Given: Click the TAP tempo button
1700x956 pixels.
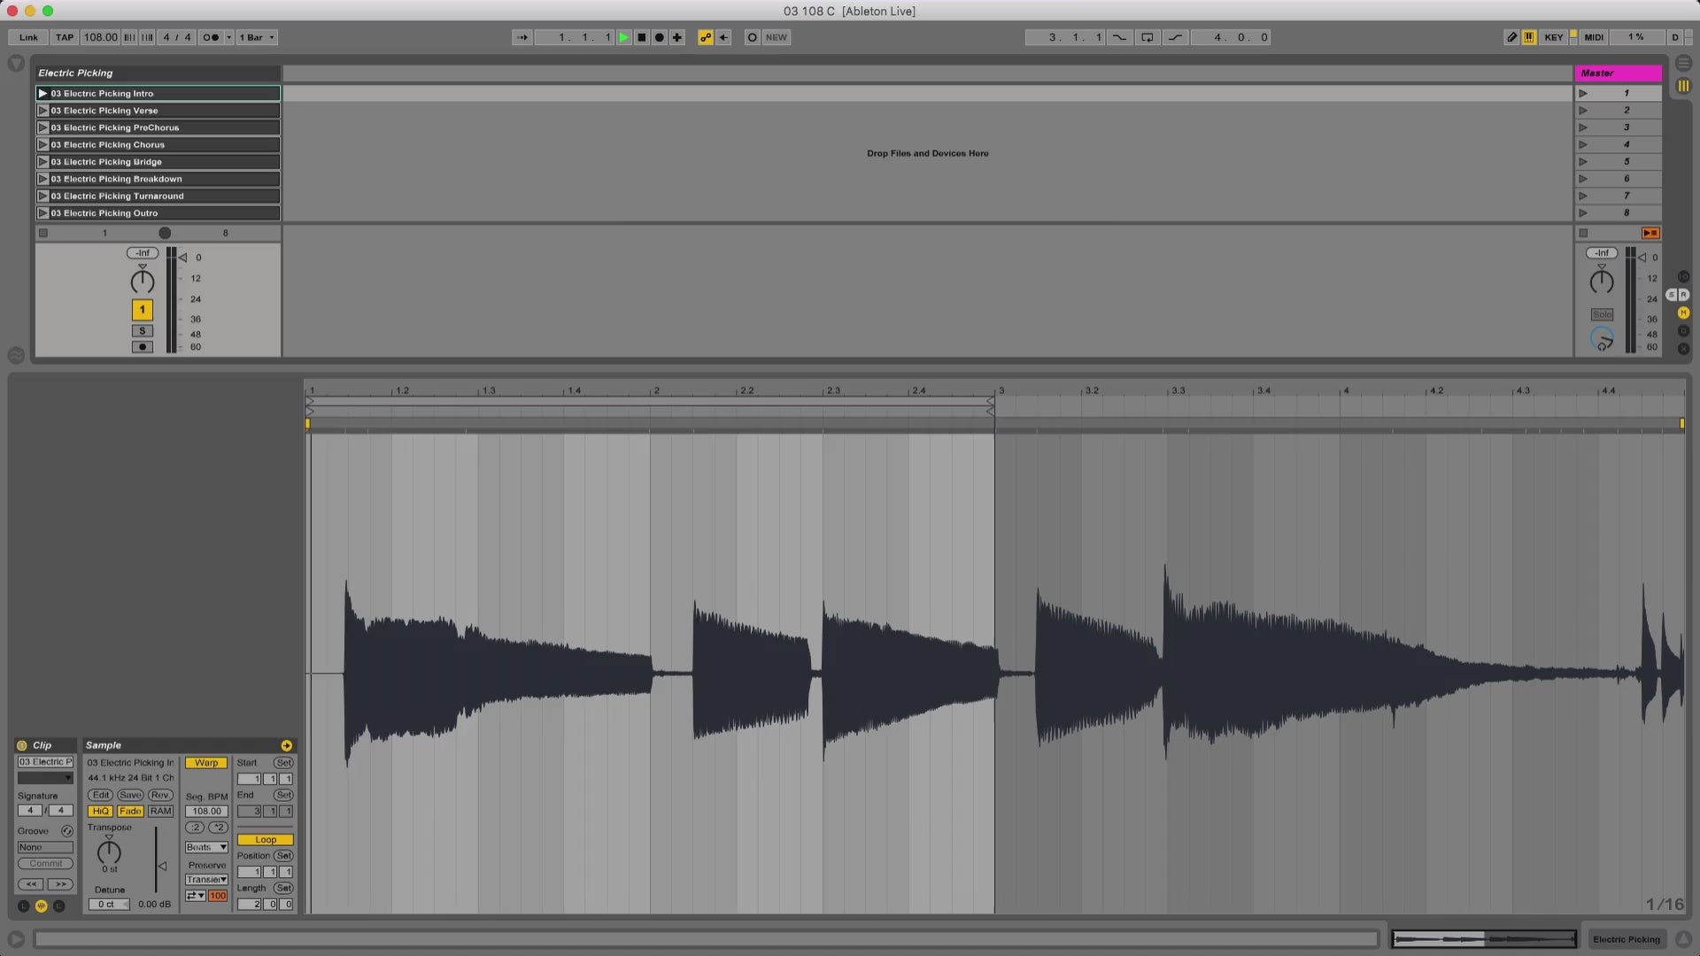Looking at the screenshot, I should pos(65,37).
